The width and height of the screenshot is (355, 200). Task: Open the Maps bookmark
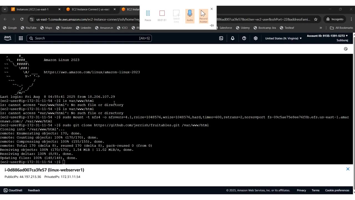click(x=46, y=28)
